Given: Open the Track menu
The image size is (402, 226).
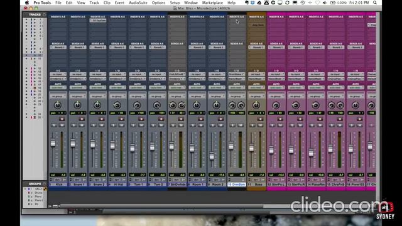Looking at the screenshot, I should [x=94, y=3].
